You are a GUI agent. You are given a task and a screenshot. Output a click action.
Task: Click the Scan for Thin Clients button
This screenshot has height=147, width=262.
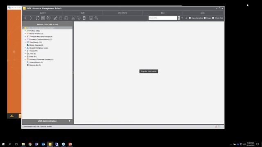click(x=149, y=71)
